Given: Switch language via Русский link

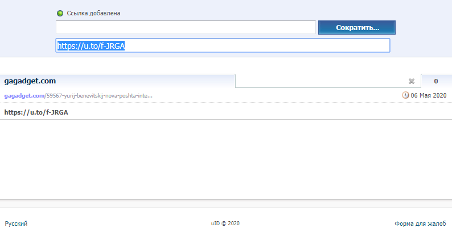Looking at the screenshot, I should [x=16, y=224].
